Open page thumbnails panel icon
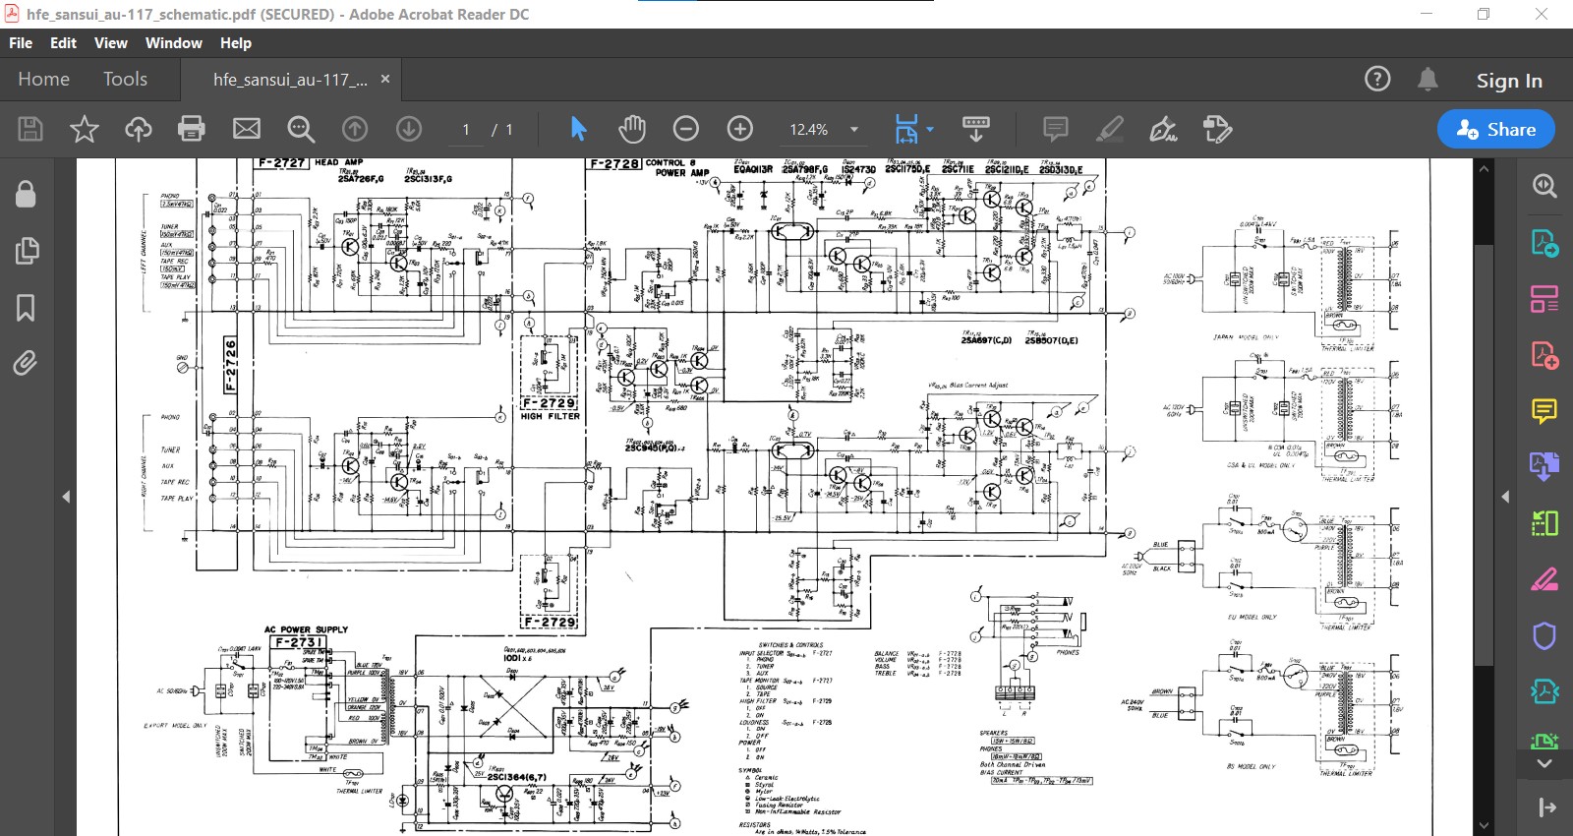This screenshot has width=1573, height=836. [27, 251]
